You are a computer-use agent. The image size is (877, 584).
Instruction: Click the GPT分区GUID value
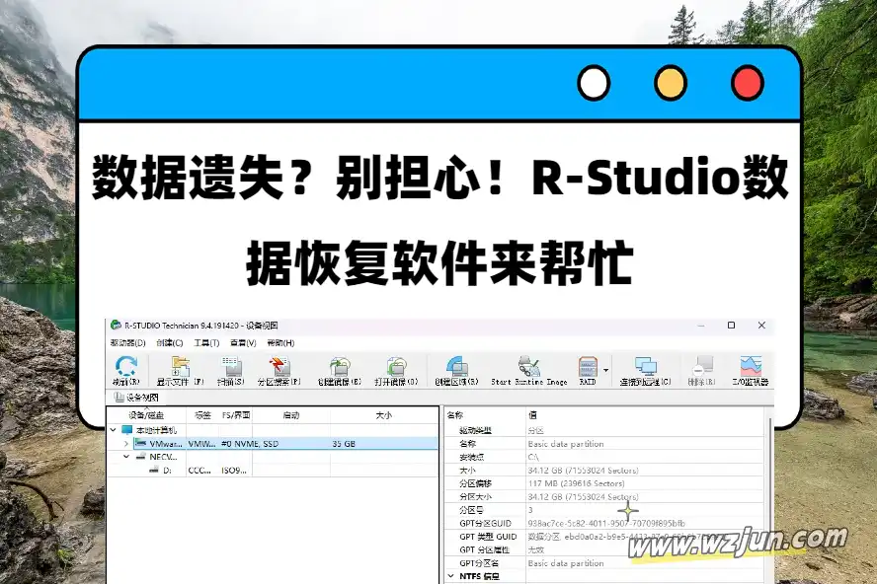(x=606, y=523)
